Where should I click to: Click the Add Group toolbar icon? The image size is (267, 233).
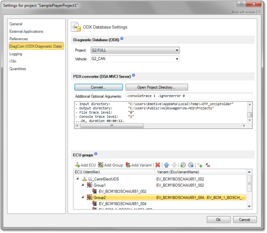pos(110,165)
